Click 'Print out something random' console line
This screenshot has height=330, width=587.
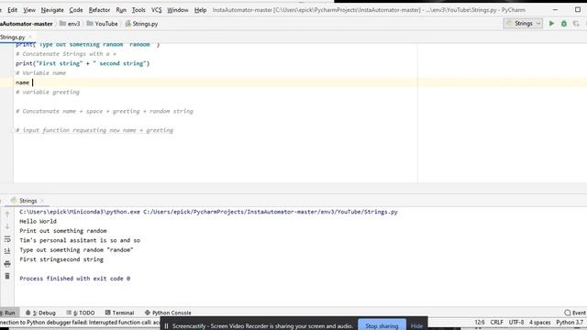point(63,231)
